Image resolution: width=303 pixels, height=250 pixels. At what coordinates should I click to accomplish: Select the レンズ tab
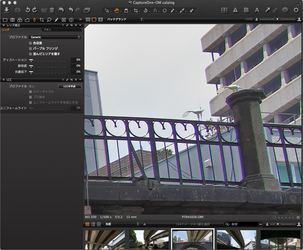(x=6, y=30)
